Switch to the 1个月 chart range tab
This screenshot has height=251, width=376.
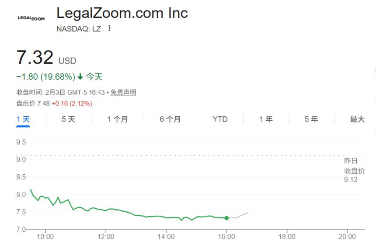coord(116,119)
